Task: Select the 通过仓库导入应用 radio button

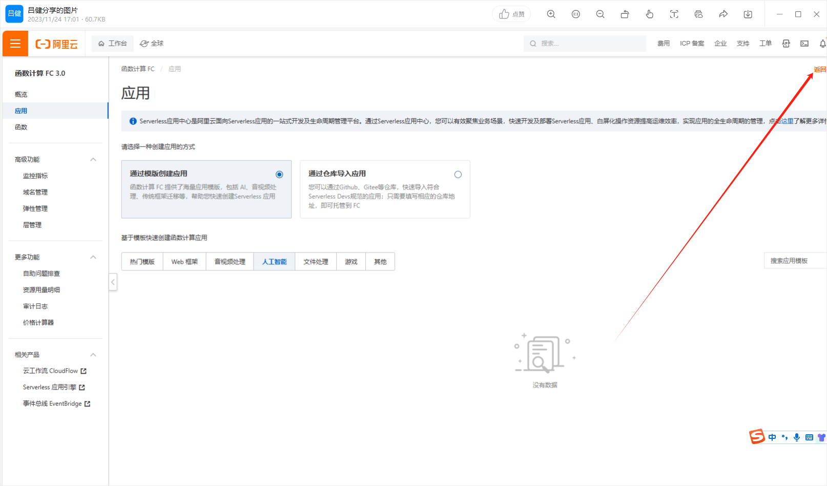Action: pos(458,175)
